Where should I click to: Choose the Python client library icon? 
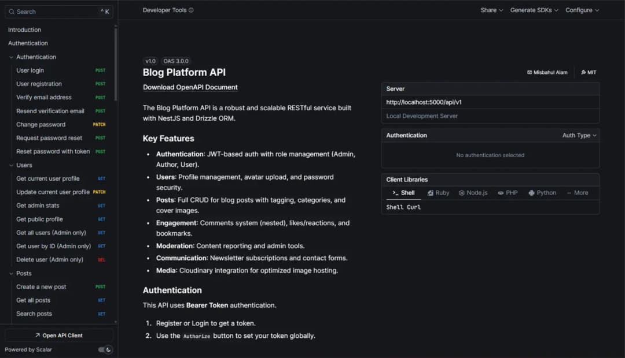coord(532,192)
